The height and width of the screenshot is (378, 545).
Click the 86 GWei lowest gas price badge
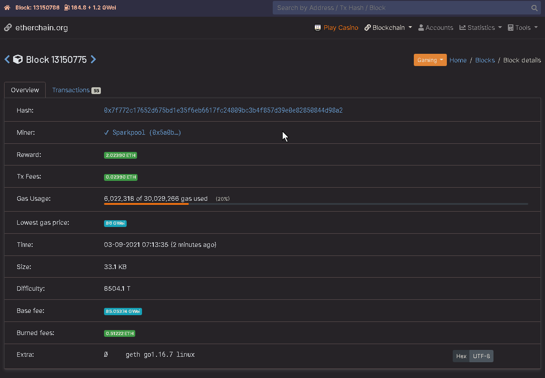point(115,223)
